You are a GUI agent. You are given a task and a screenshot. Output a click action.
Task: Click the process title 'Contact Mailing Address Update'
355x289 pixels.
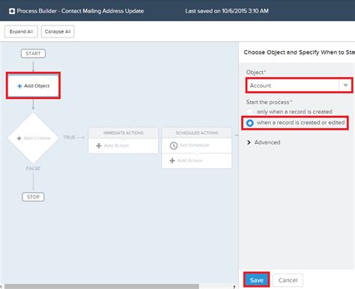(103, 11)
